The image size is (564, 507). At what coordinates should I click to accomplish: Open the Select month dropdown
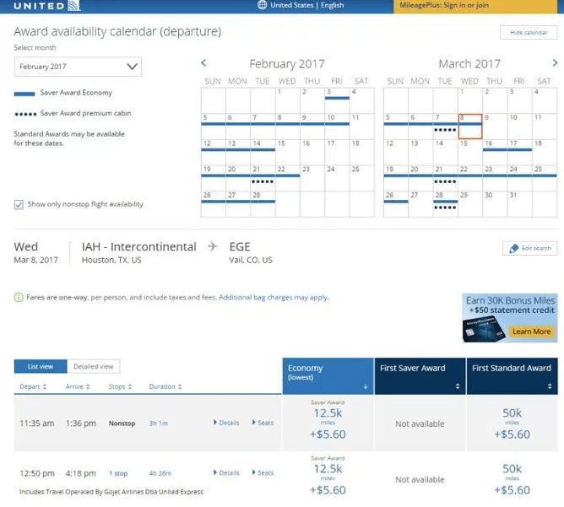(78, 67)
